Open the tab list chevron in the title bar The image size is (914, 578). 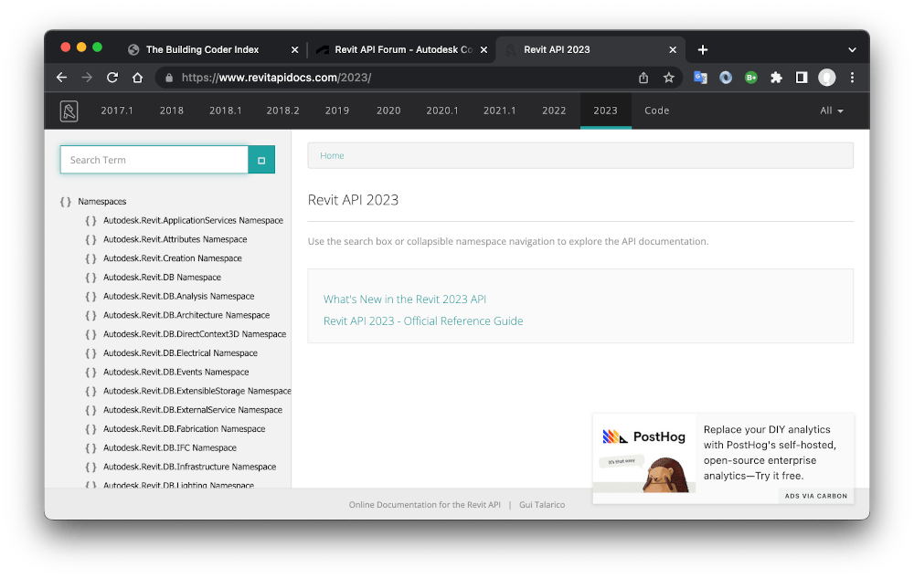tap(852, 49)
